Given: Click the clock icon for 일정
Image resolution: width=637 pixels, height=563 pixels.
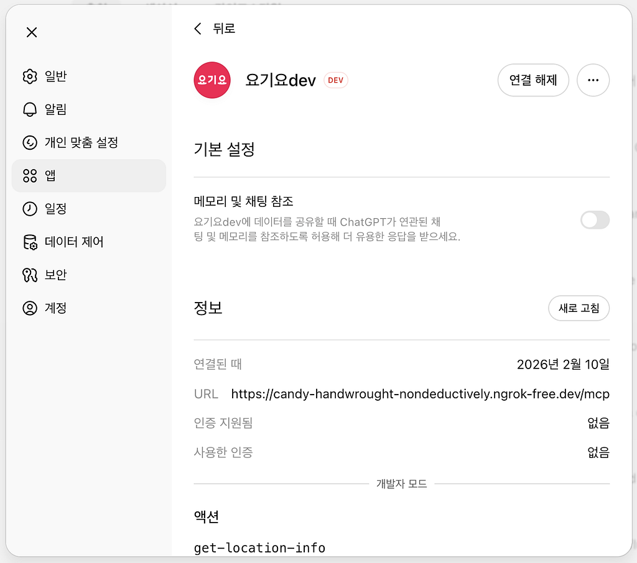Looking at the screenshot, I should (30, 209).
